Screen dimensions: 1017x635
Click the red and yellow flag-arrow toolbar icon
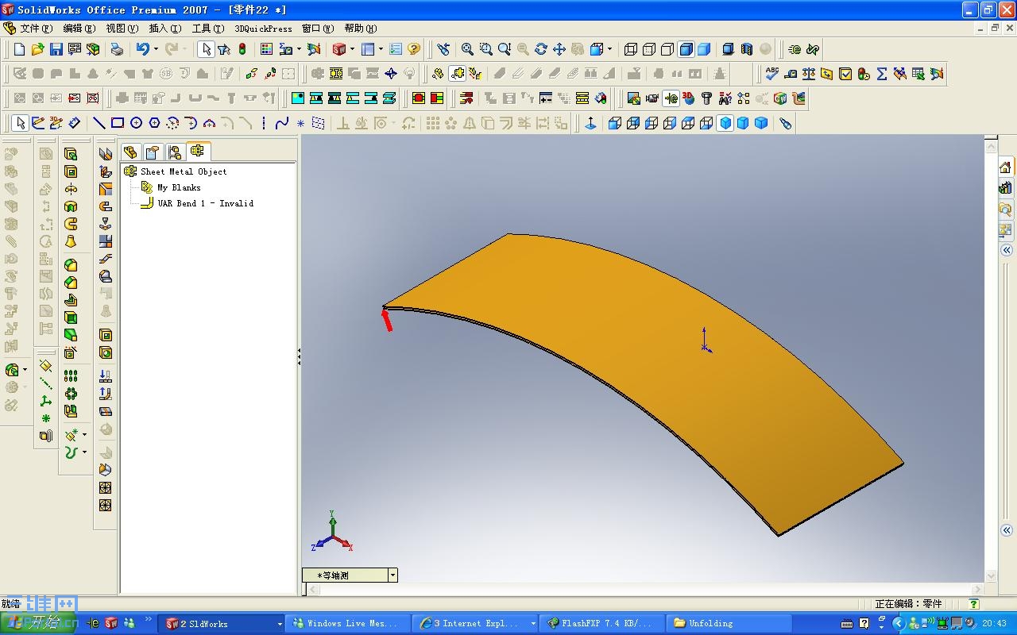pos(466,98)
